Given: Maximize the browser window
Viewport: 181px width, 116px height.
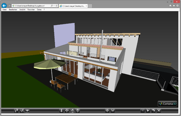Looking at the screenshot, I should point(171,2).
